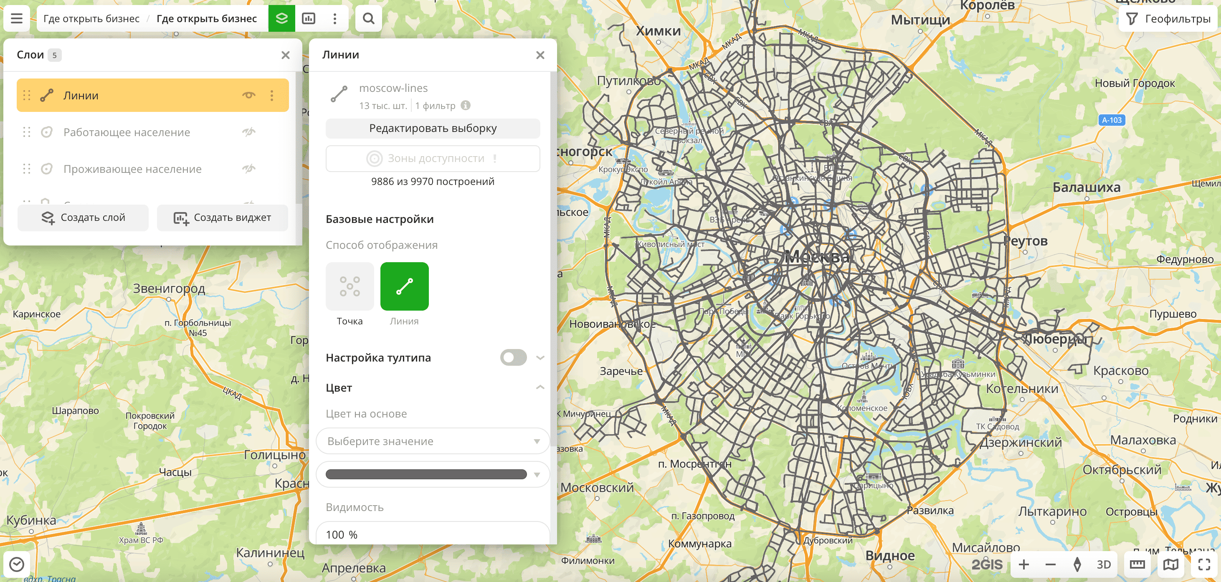
Task: Reset map compass orientation
Action: tap(1077, 564)
